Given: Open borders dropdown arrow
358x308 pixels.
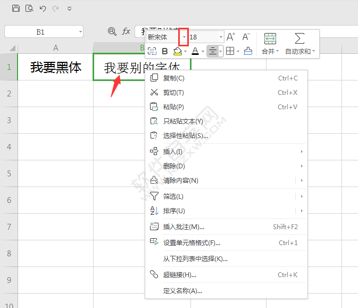Looking at the screenshot, I should [x=238, y=52].
